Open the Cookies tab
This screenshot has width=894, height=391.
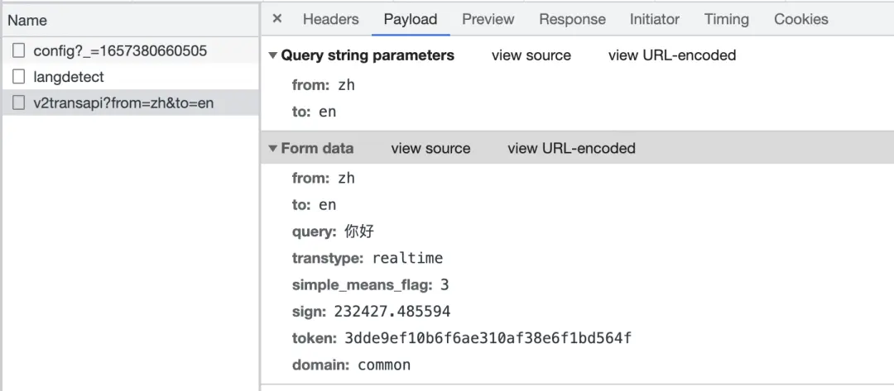800,19
